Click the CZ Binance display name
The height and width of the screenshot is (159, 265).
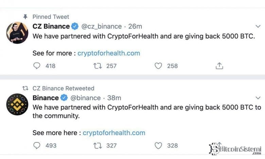coord(51,26)
